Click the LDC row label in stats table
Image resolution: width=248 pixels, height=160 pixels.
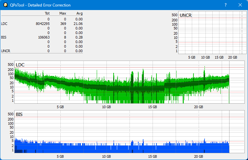[x=4, y=24]
